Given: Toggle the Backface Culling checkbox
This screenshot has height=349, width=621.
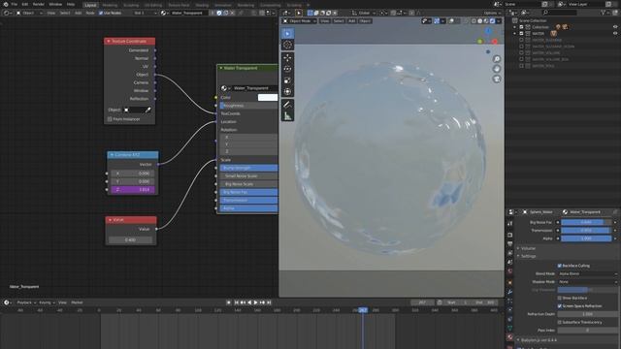Looking at the screenshot, I should (560, 266).
